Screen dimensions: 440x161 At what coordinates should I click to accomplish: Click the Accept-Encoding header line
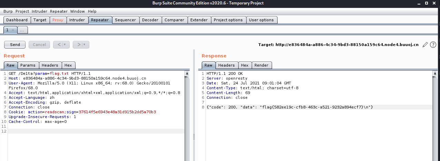(45, 102)
